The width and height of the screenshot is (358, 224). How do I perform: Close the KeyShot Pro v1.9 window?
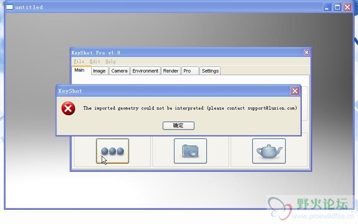[306, 53]
